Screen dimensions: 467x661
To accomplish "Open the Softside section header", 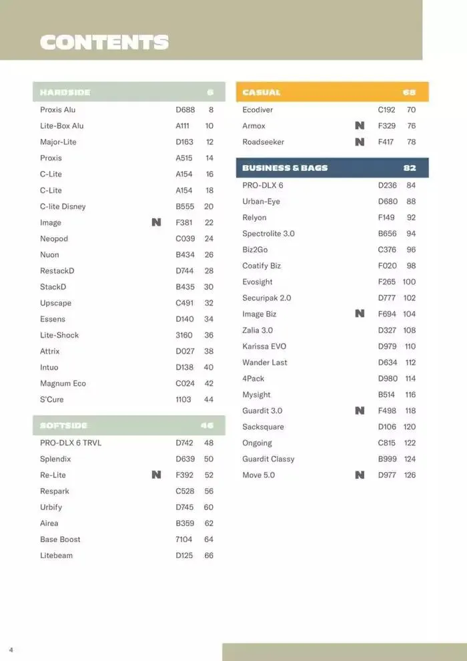I will pyautogui.click(x=129, y=425).
